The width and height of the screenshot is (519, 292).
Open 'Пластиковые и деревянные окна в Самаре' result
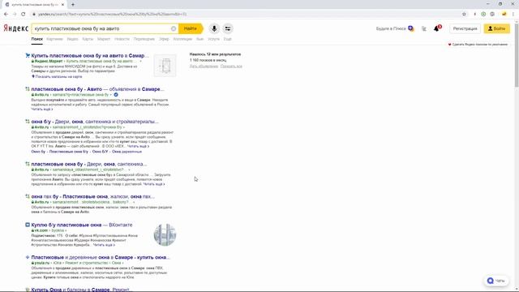point(101,257)
